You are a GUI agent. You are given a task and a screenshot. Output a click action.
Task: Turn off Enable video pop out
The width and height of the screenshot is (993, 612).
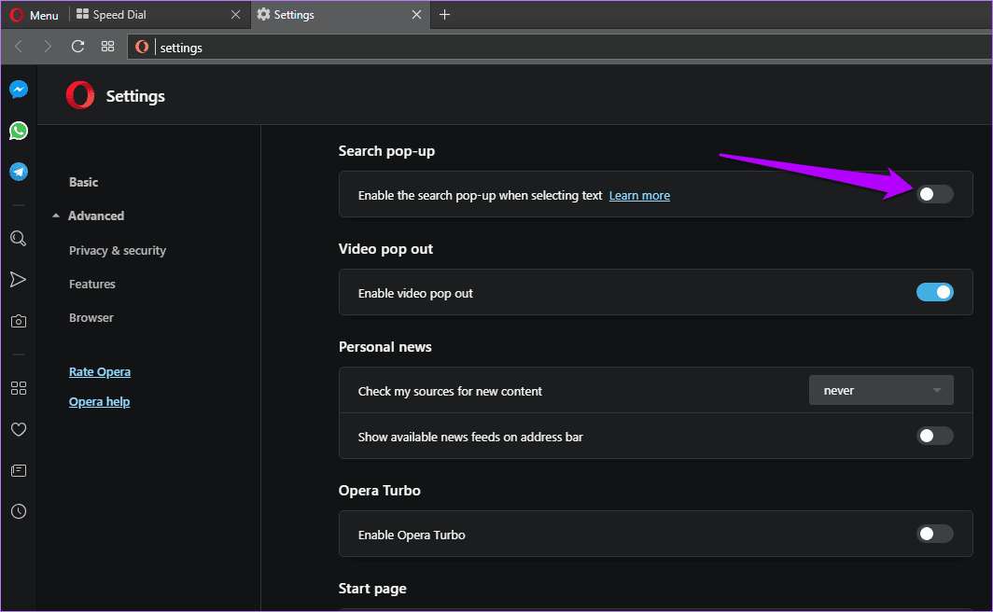click(x=935, y=292)
